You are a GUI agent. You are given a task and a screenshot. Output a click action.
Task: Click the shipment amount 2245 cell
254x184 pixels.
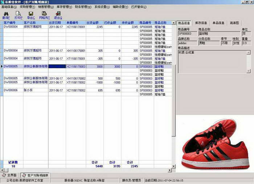tap(95, 27)
